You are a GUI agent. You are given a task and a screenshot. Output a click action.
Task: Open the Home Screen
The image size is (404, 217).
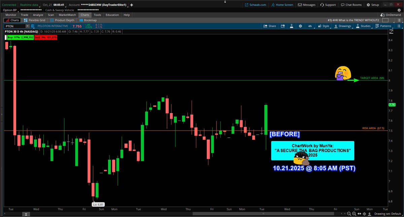[x=282, y=5]
